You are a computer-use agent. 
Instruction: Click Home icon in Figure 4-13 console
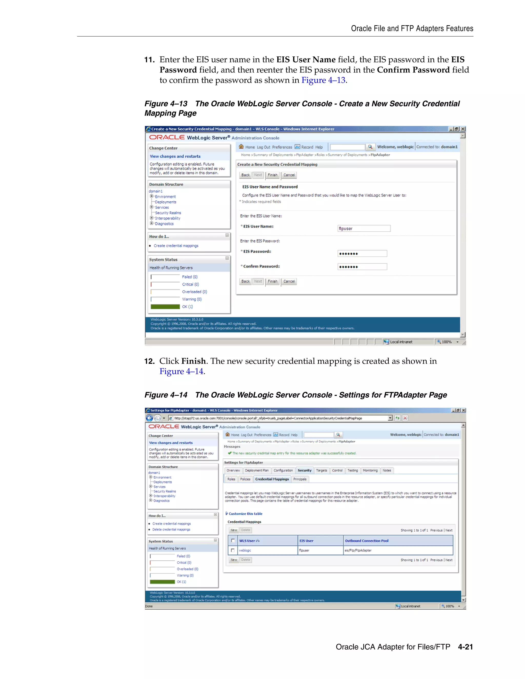[241, 146]
